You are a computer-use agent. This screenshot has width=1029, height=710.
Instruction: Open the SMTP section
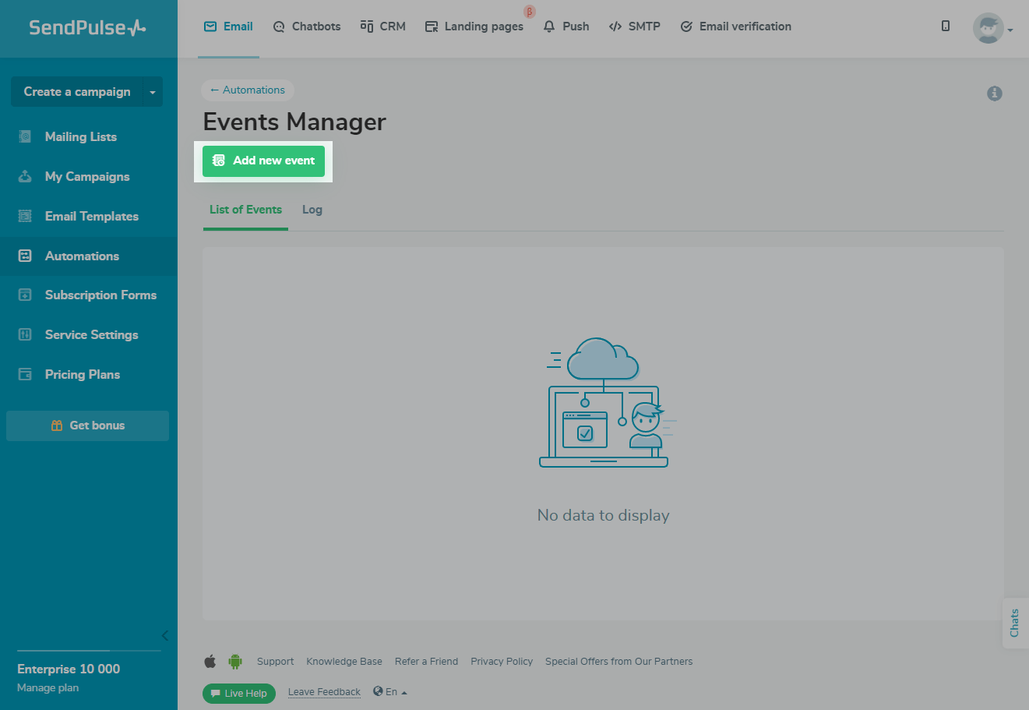[635, 26]
